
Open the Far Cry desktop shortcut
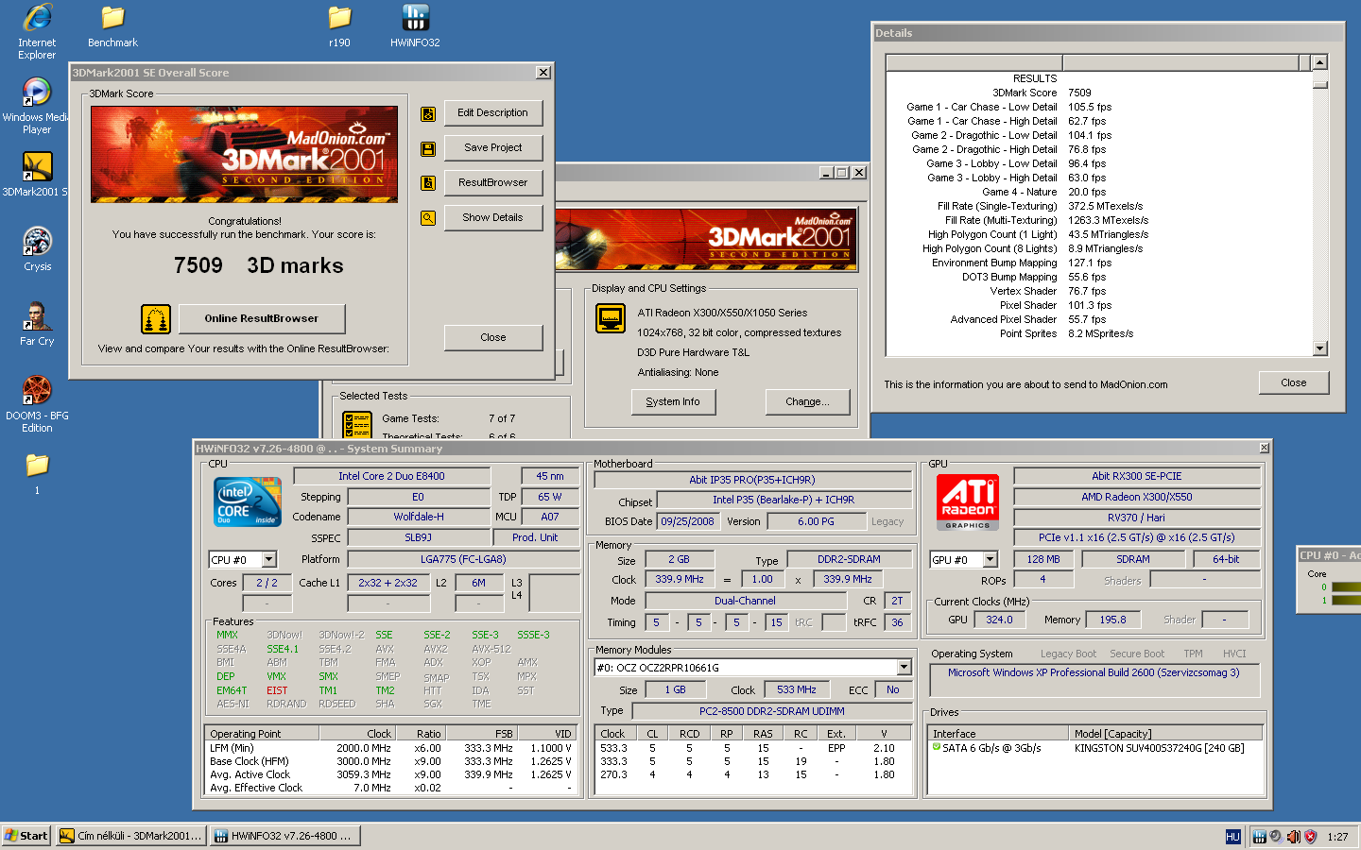[37, 316]
